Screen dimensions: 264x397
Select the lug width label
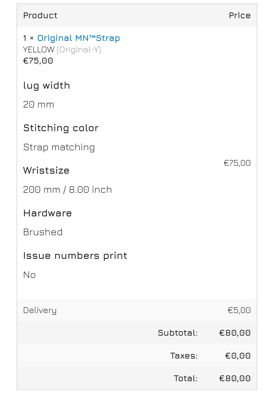pos(47,86)
